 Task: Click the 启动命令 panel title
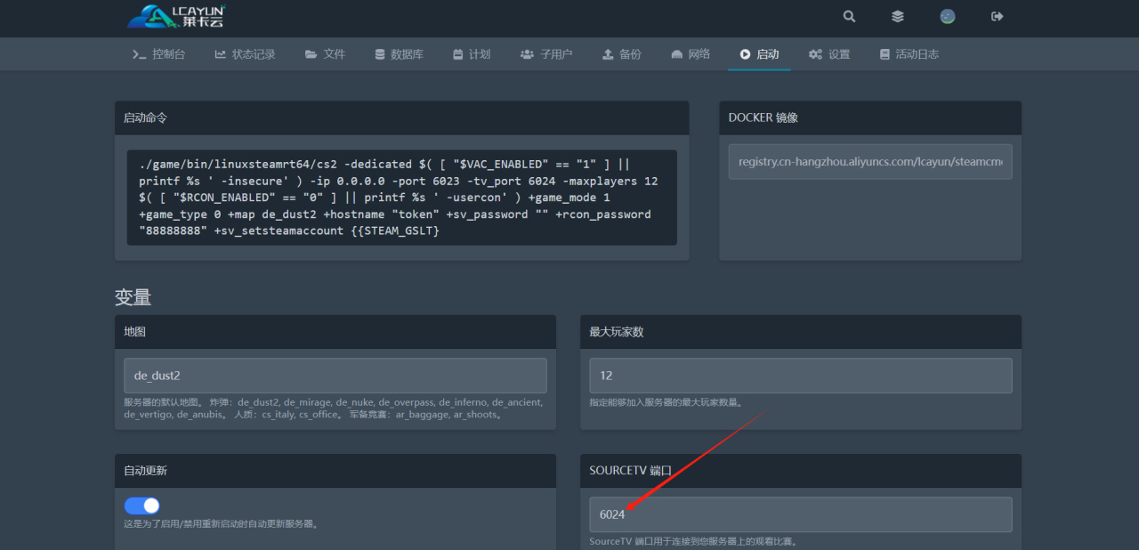tap(145, 117)
